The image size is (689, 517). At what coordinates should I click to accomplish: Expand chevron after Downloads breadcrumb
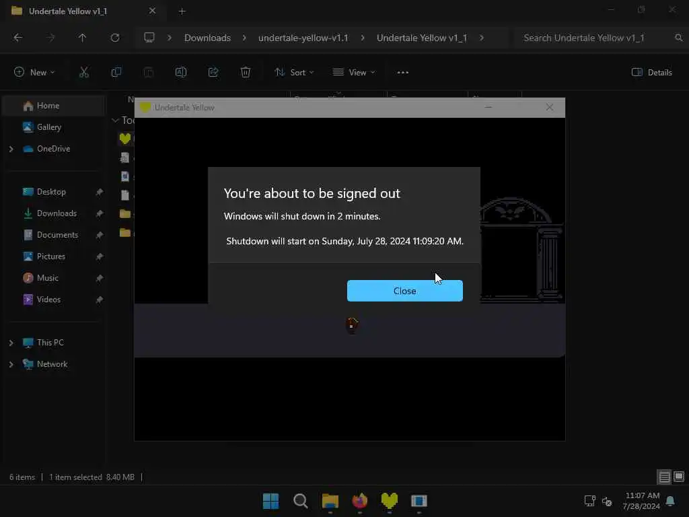point(244,38)
